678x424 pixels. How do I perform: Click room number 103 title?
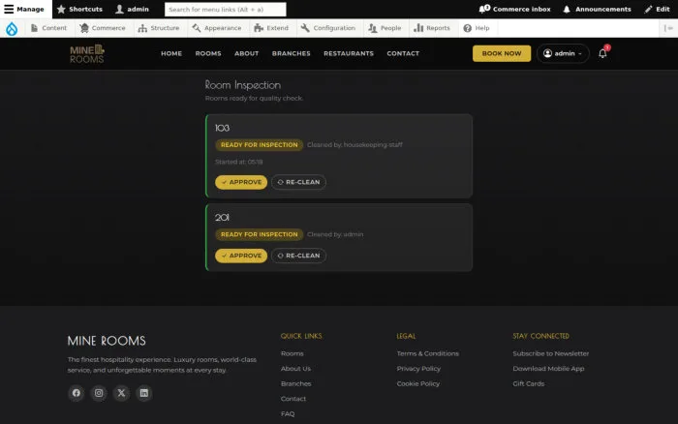222,128
